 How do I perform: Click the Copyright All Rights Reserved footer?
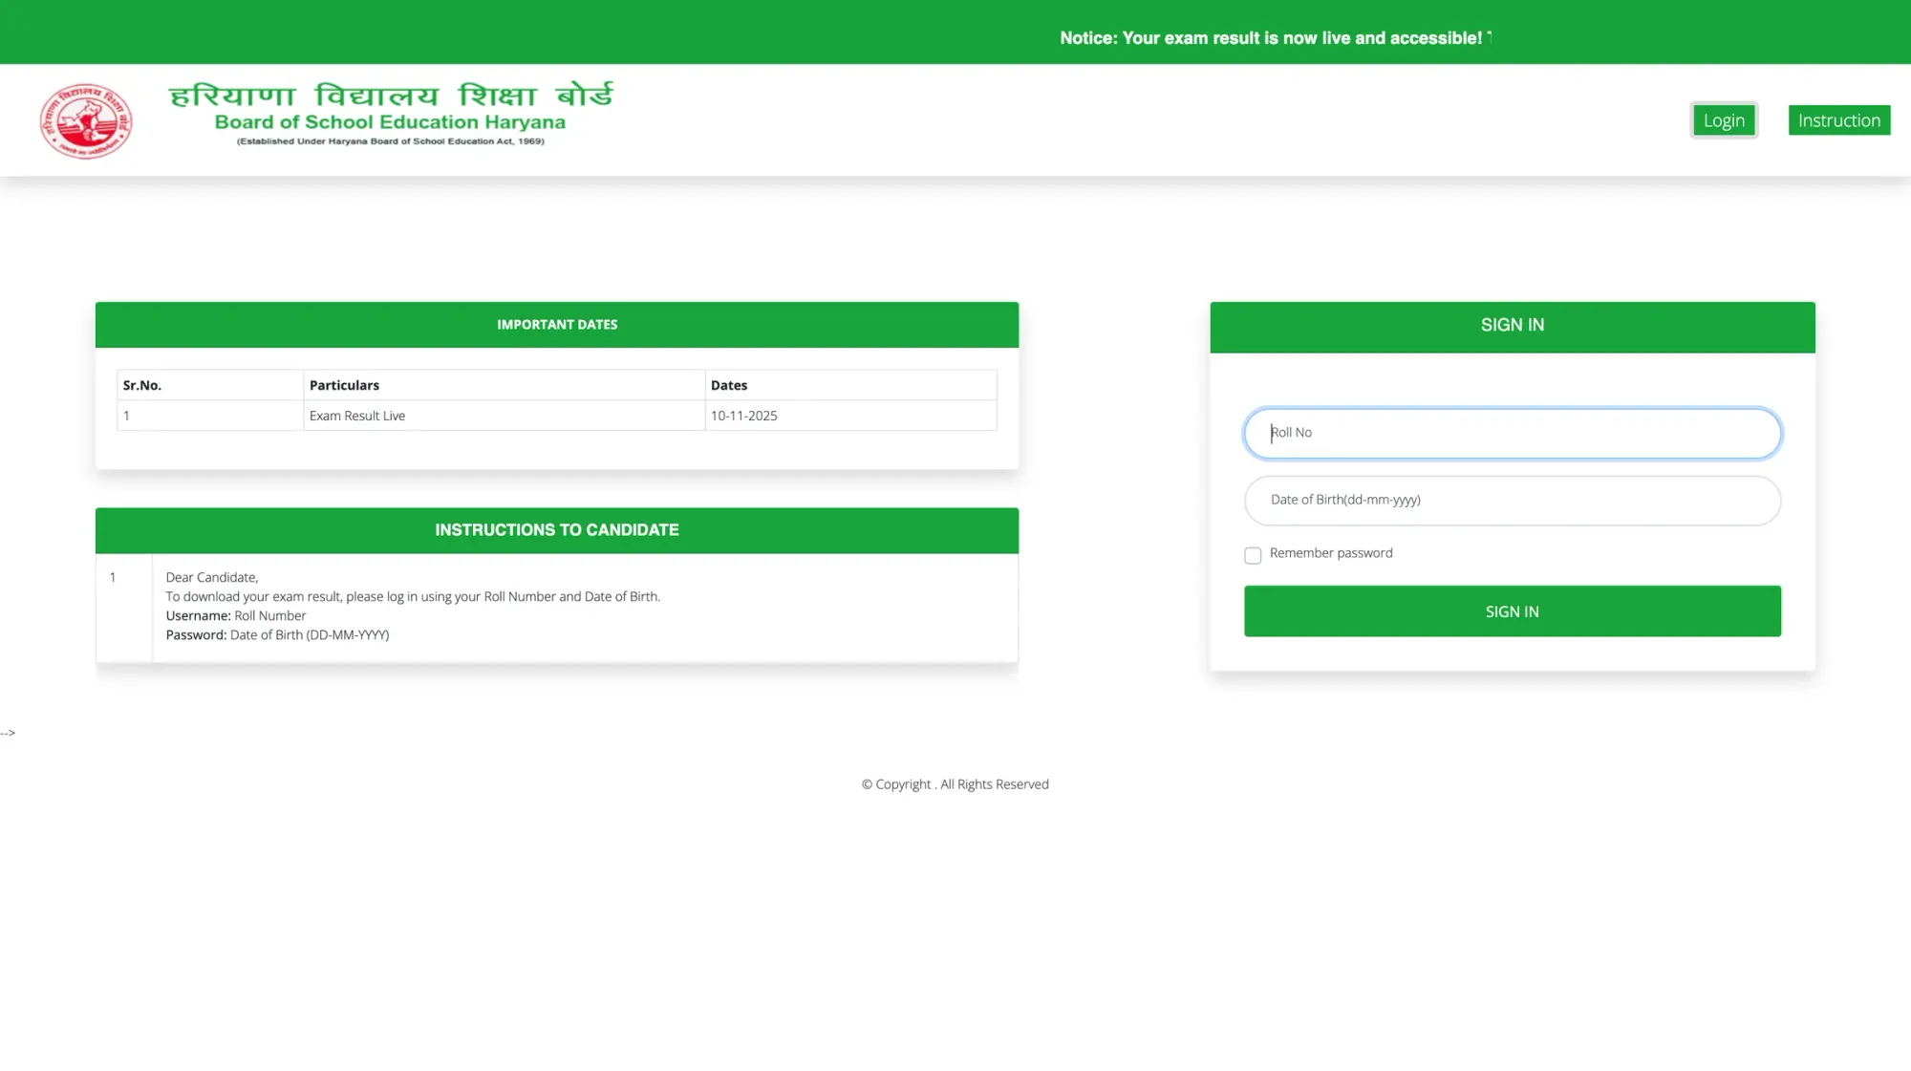coord(955,784)
